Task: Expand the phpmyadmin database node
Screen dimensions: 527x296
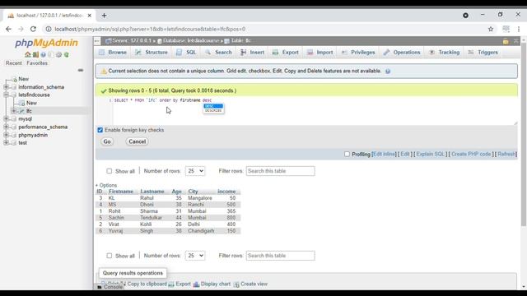Action: 6,135
